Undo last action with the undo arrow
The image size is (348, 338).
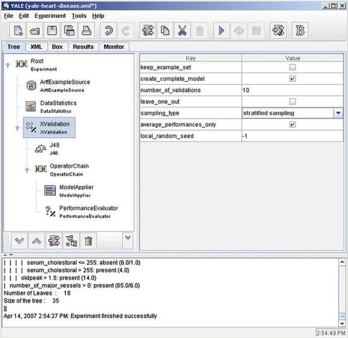pyautogui.click(x=108, y=30)
